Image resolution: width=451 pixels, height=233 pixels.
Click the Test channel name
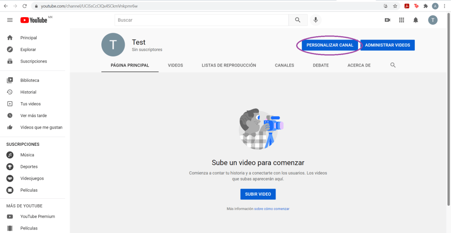tap(138, 42)
